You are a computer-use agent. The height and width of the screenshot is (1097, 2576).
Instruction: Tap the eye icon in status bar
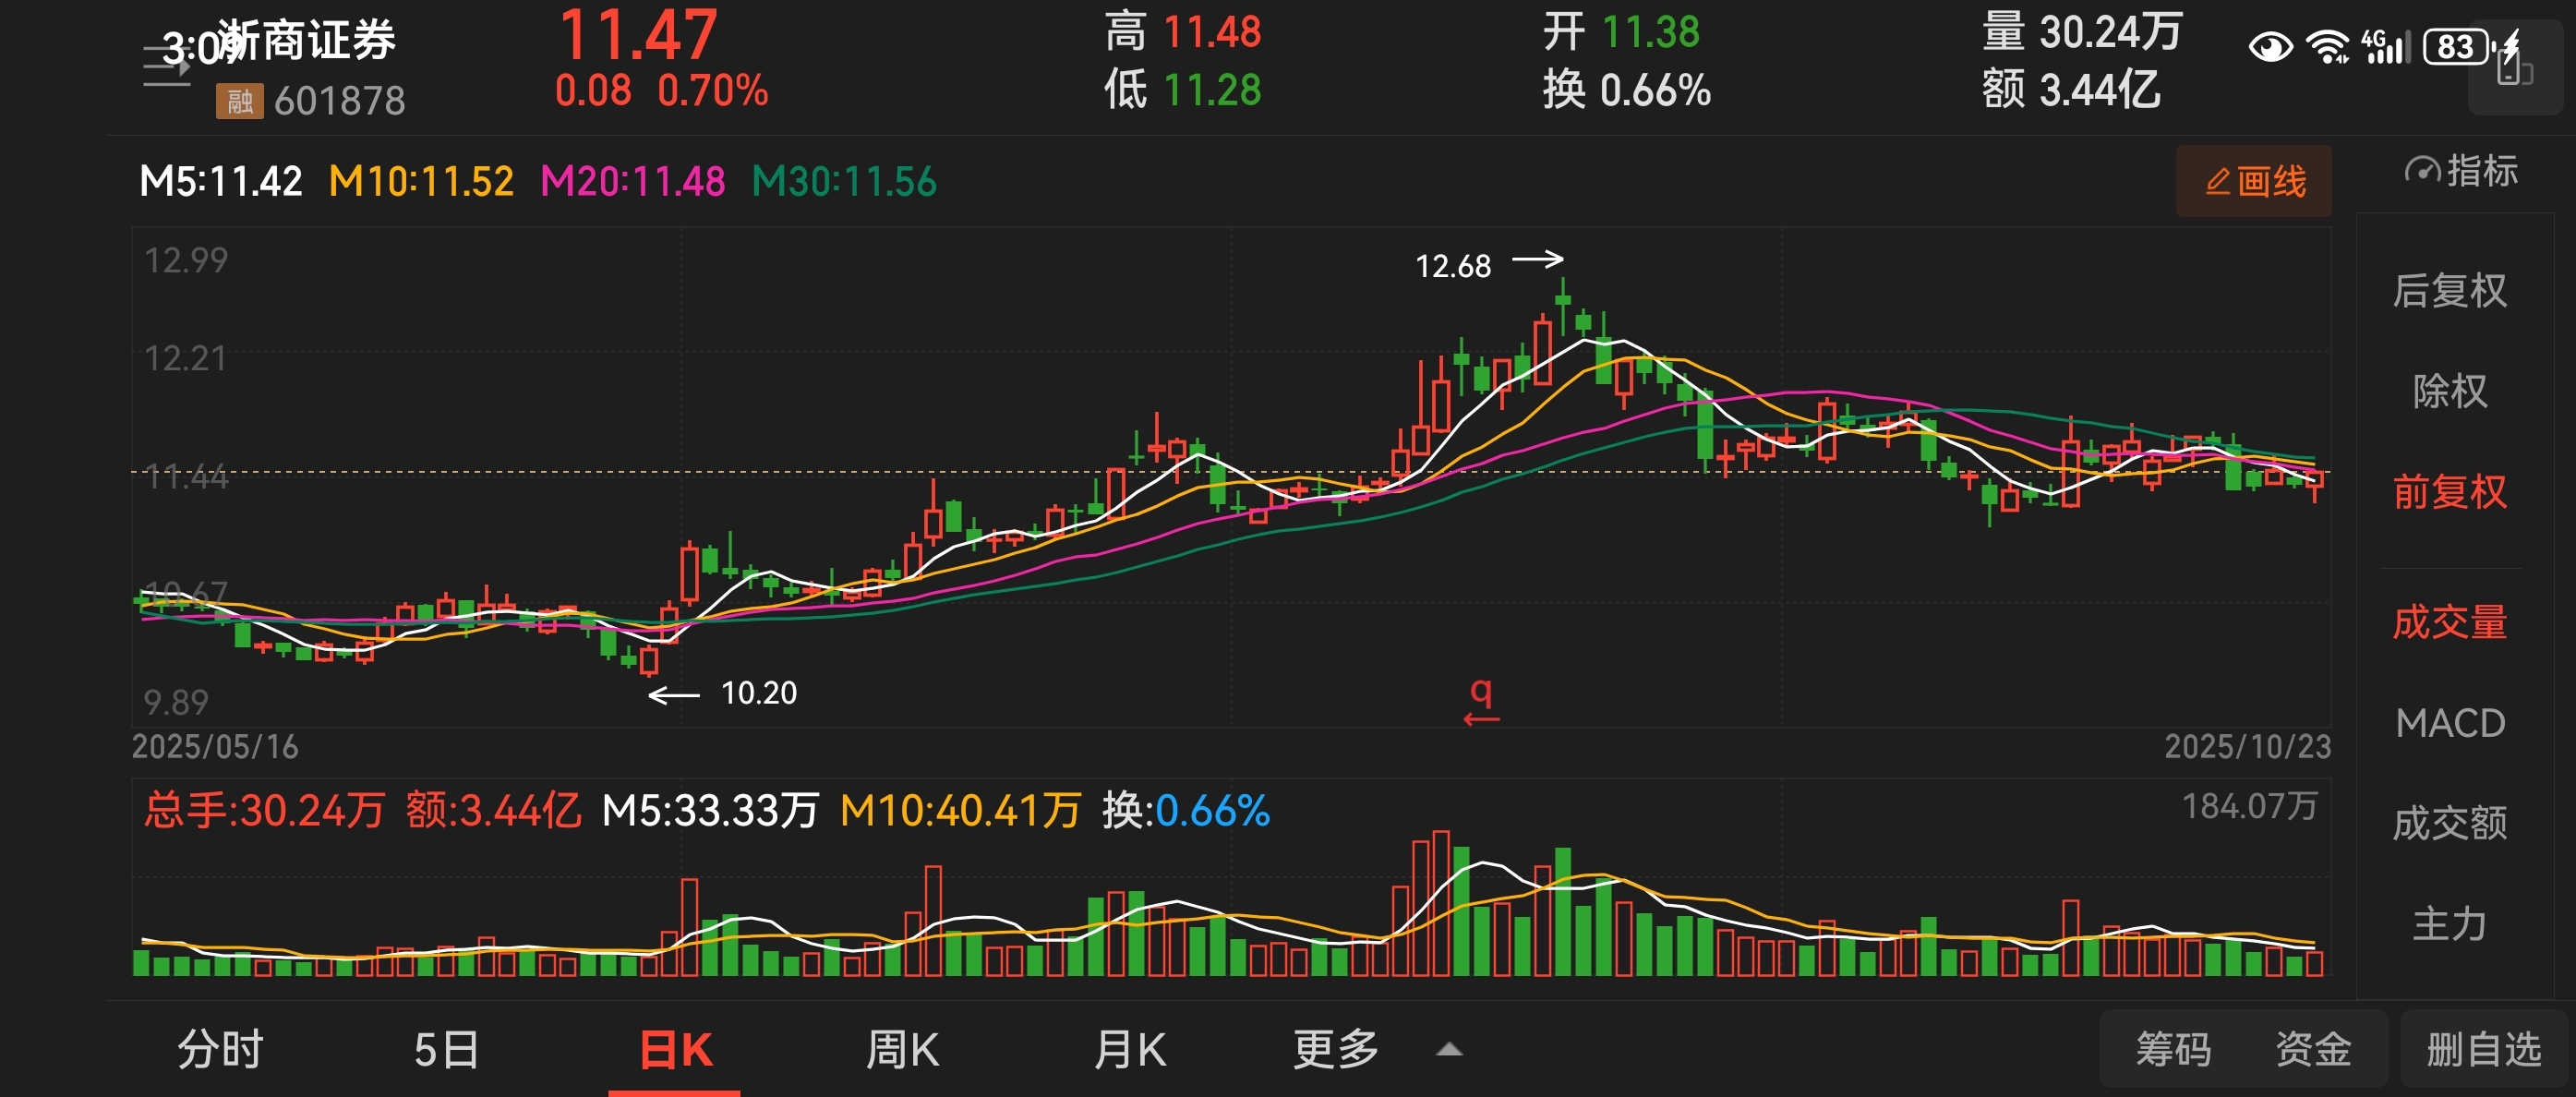click(2270, 47)
